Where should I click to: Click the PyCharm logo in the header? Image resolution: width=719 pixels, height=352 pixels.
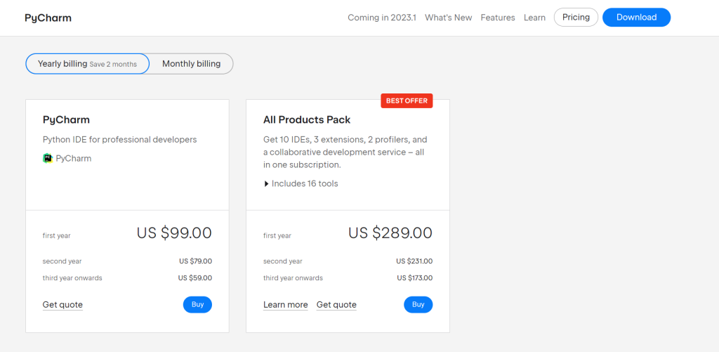pyautogui.click(x=48, y=18)
